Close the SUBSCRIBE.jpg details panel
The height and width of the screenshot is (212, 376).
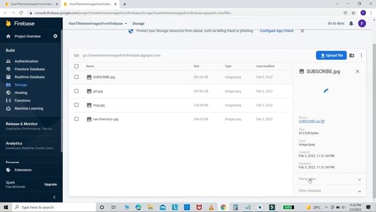click(358, 71)
